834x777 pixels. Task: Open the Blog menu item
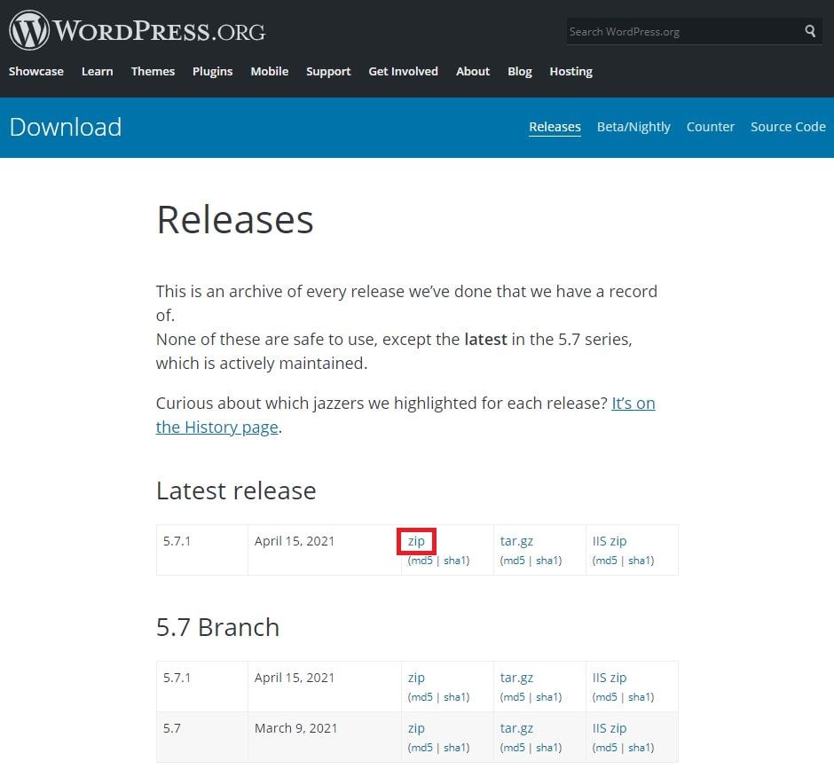coord(520,71)
